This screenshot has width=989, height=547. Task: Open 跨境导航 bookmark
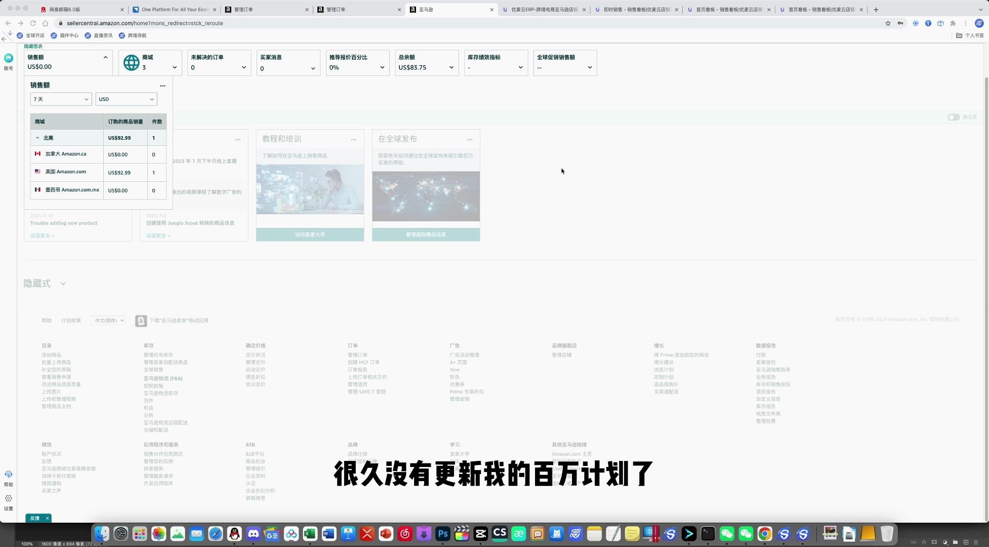pos(133,35)
